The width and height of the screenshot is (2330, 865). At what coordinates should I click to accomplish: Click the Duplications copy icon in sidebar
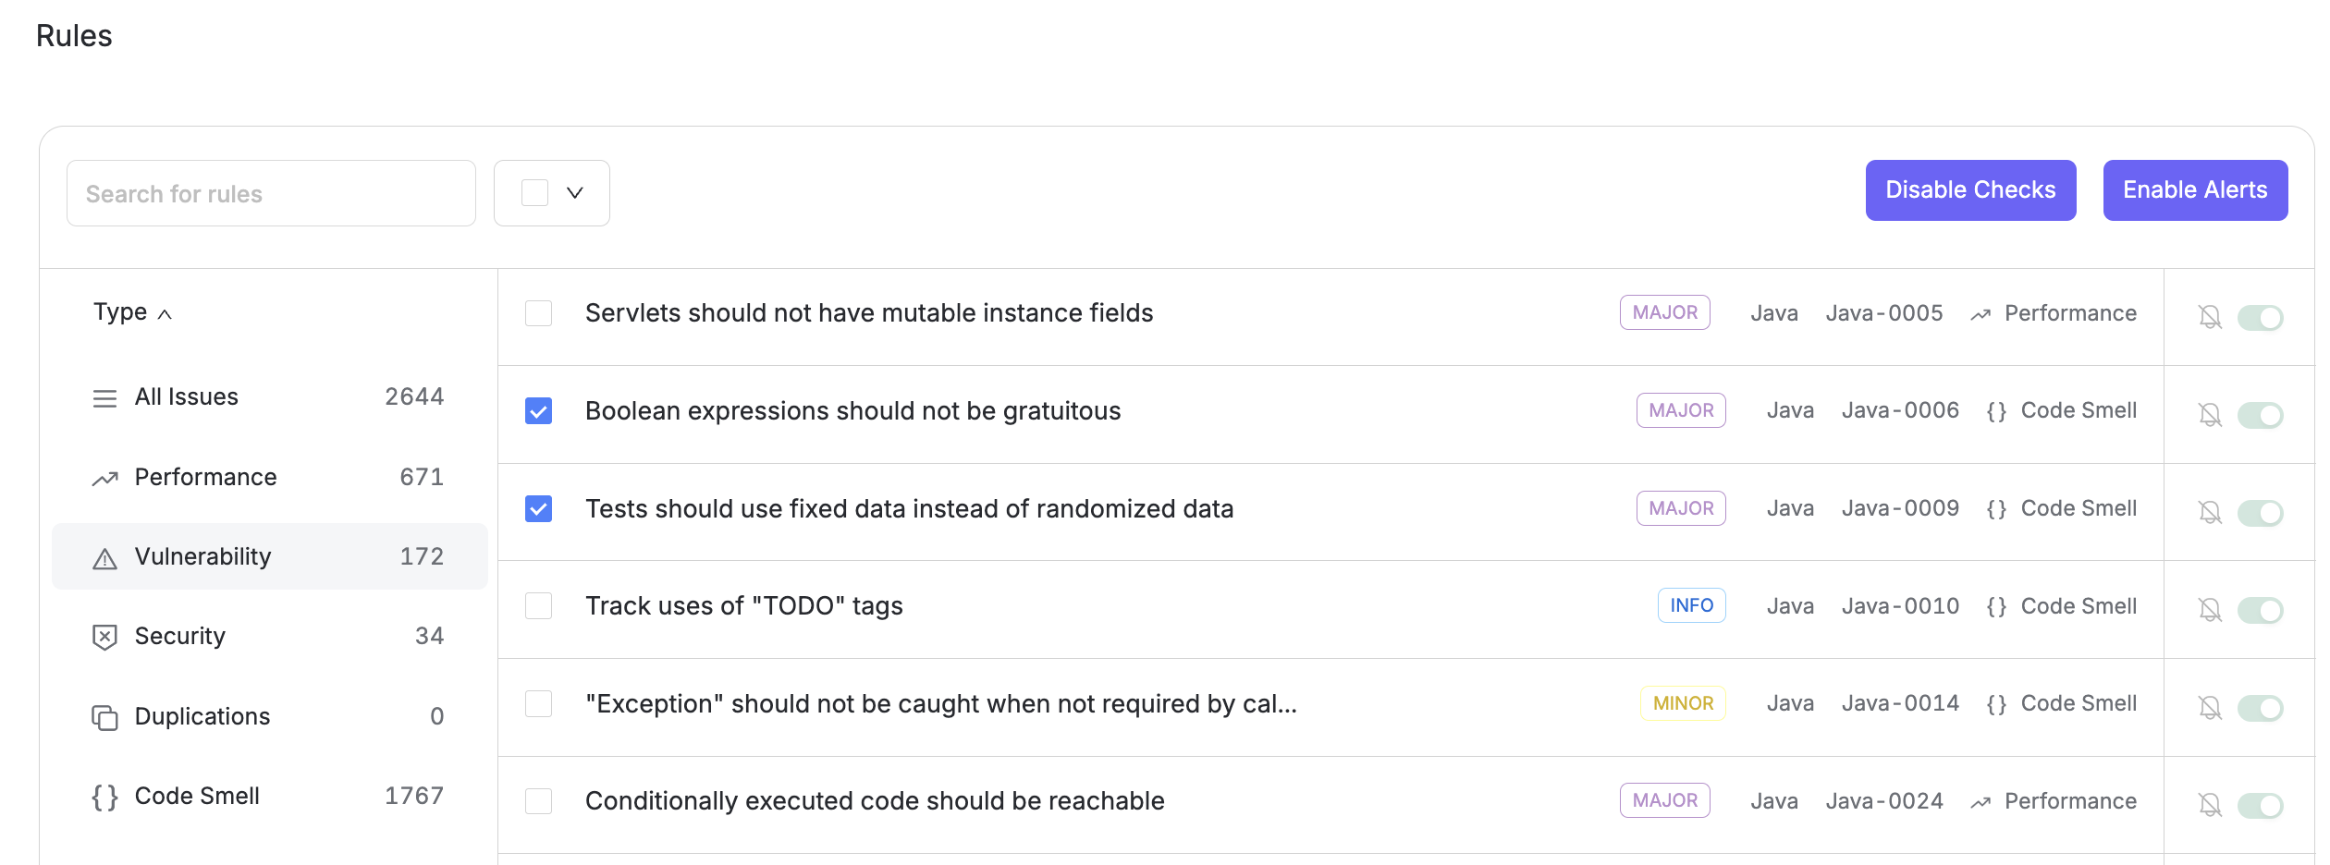(x=104, y=717)
